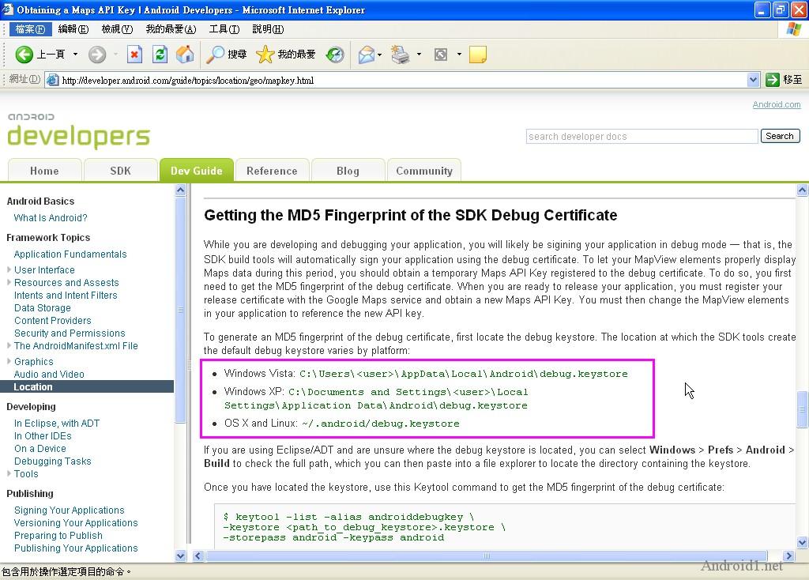
Task: Click sidebar scrollbar up arrow
Action: pos(181,190)
